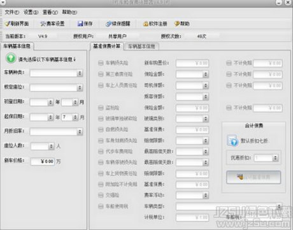293x230 pixels.
Task: Open 赔偿限额 dropdown in 车身划痕损失险 row
Action: coord(192,141)
